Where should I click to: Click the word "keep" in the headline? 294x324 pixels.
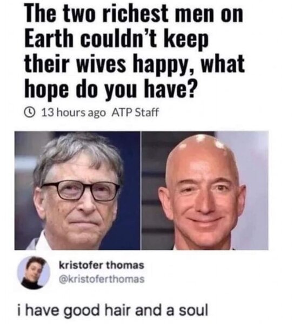click(186, 39)
